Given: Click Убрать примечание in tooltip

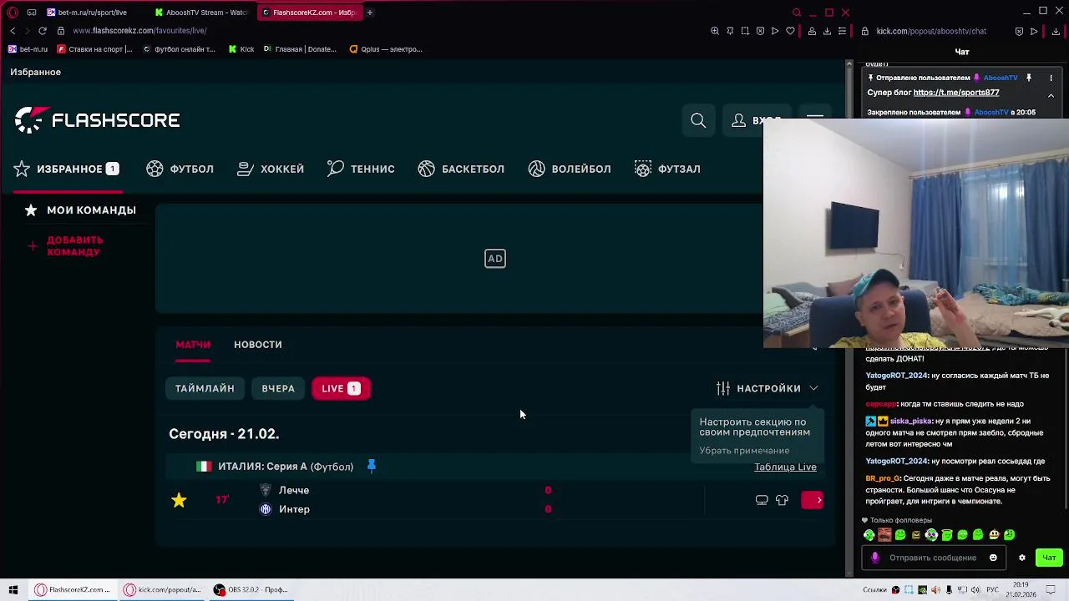Looking at the screenshot, I should (x=744, y=451).
